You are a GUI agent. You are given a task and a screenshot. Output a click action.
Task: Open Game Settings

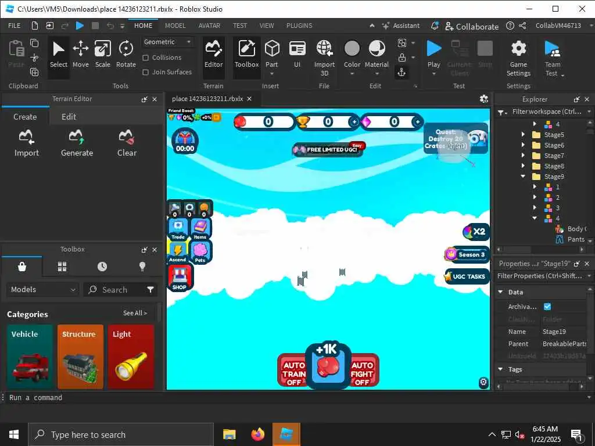(518, 57)
